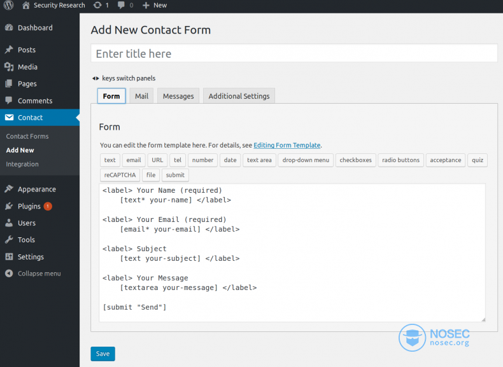Open the Messages tab

pyautogui.click(x=178, y=96)
